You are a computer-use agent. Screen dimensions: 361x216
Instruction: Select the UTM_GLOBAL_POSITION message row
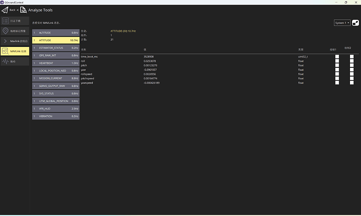point(55,101)
